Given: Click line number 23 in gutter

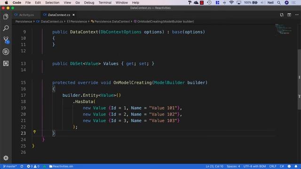Looking at the screenshot, I should 23,133.
